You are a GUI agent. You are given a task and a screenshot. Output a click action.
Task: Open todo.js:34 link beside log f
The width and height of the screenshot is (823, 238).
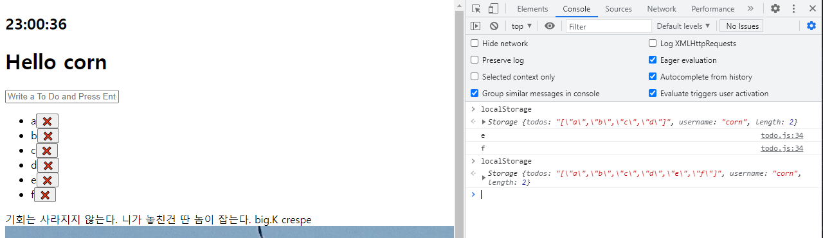(x=782, y=148)
